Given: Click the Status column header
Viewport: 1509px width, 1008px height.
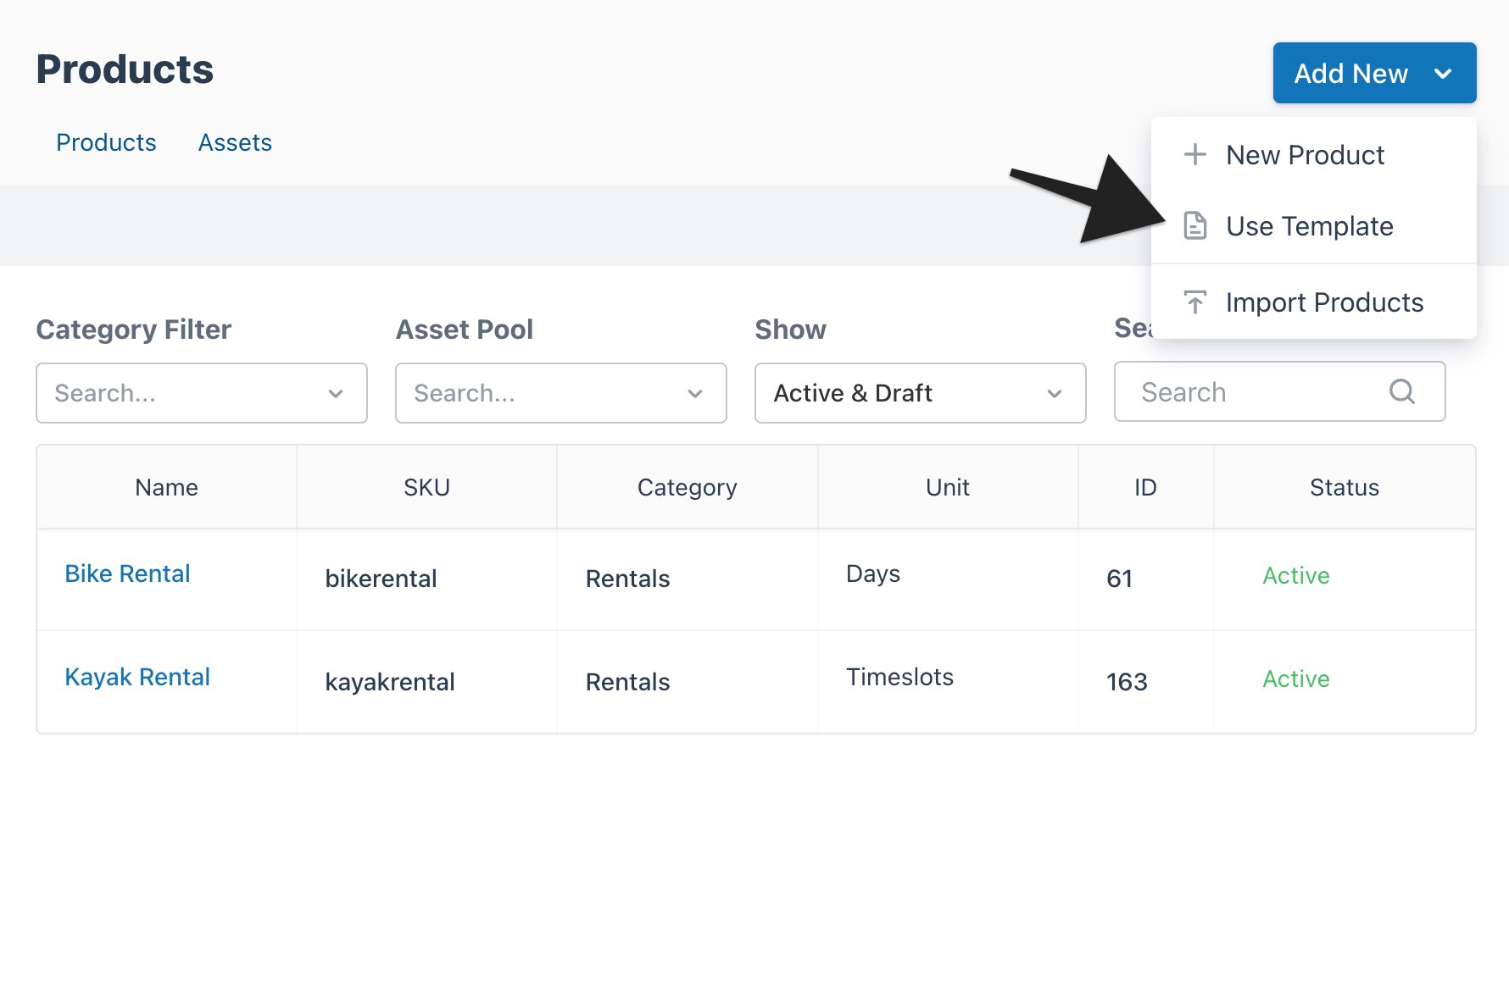Looking at the screenshot, I should coord(1344,487).
